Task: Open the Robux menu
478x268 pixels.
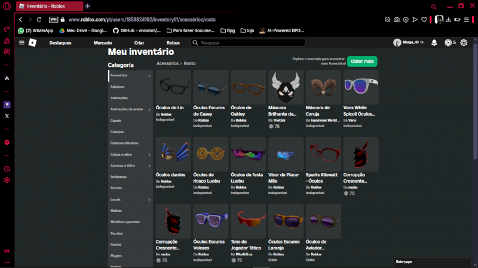Action: pos(173,43)
